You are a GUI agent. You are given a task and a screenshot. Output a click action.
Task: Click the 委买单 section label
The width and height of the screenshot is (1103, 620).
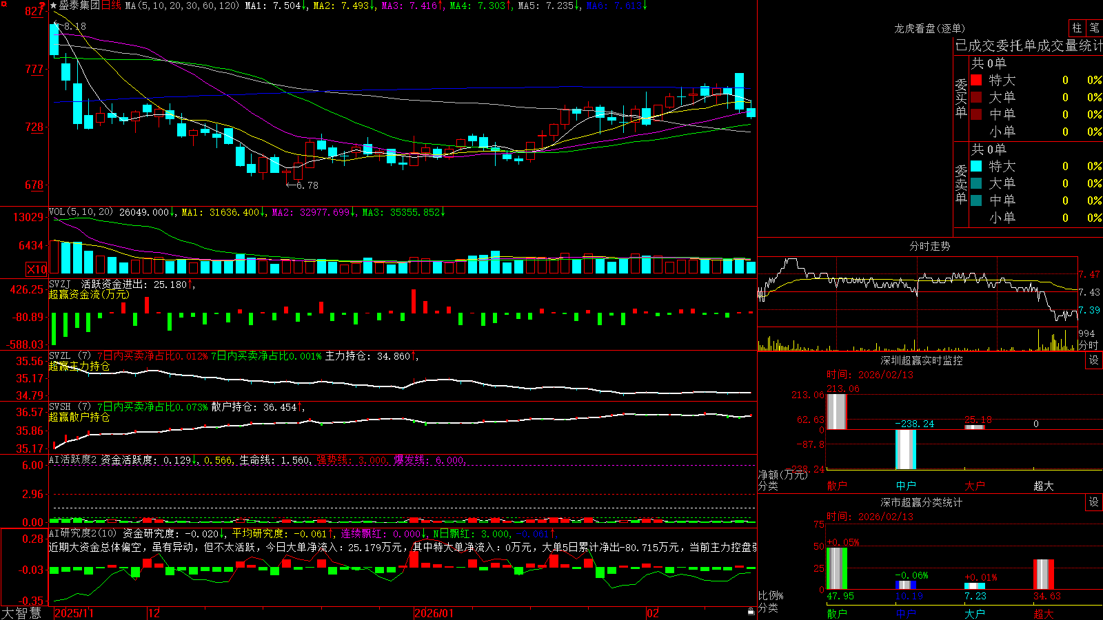[x=961, y=99]
